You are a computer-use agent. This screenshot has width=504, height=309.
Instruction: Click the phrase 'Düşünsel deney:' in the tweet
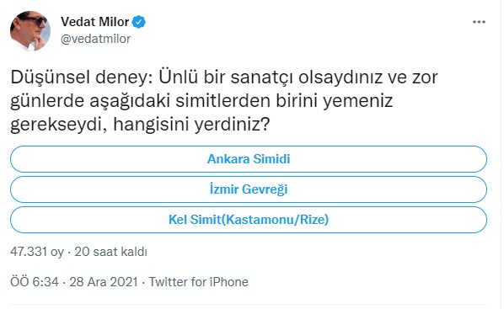(82, 77)
